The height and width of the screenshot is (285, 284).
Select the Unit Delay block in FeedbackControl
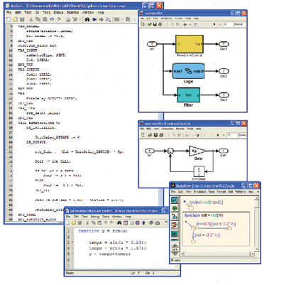coord(199,171)
